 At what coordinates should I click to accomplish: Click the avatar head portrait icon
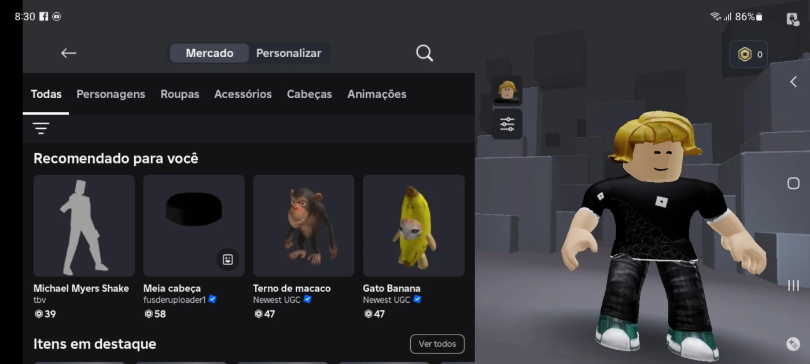507,91
